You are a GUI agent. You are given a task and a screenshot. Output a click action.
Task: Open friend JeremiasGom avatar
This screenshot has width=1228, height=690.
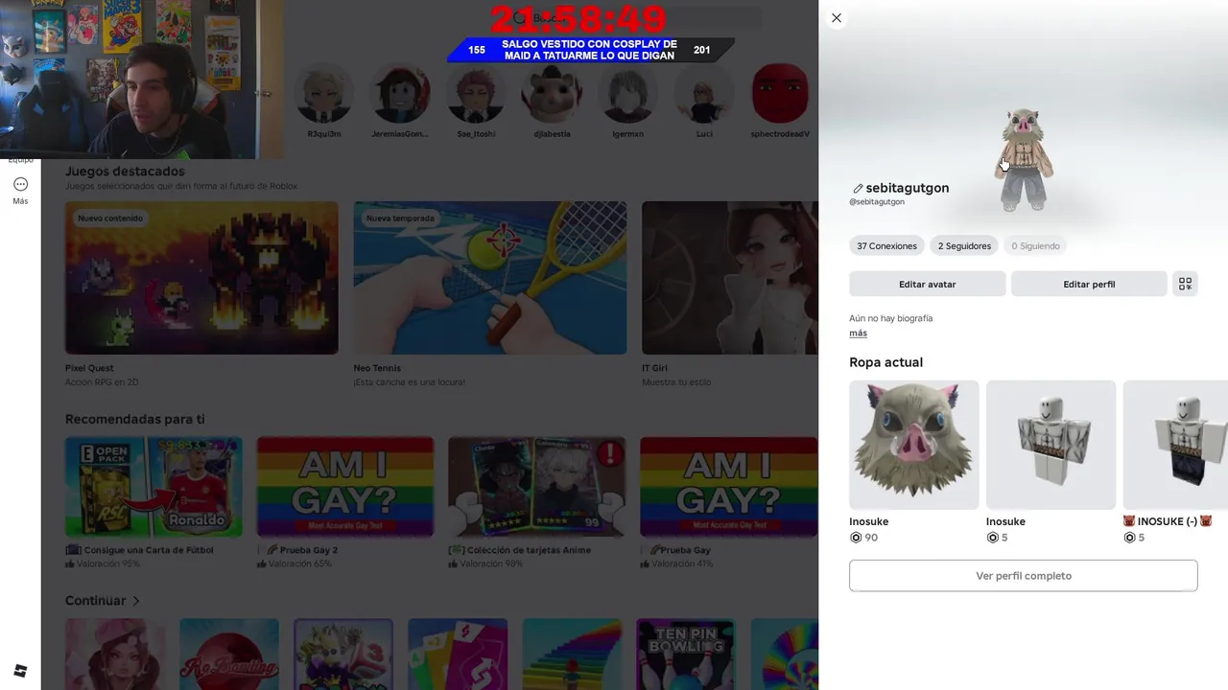point(400,94)
